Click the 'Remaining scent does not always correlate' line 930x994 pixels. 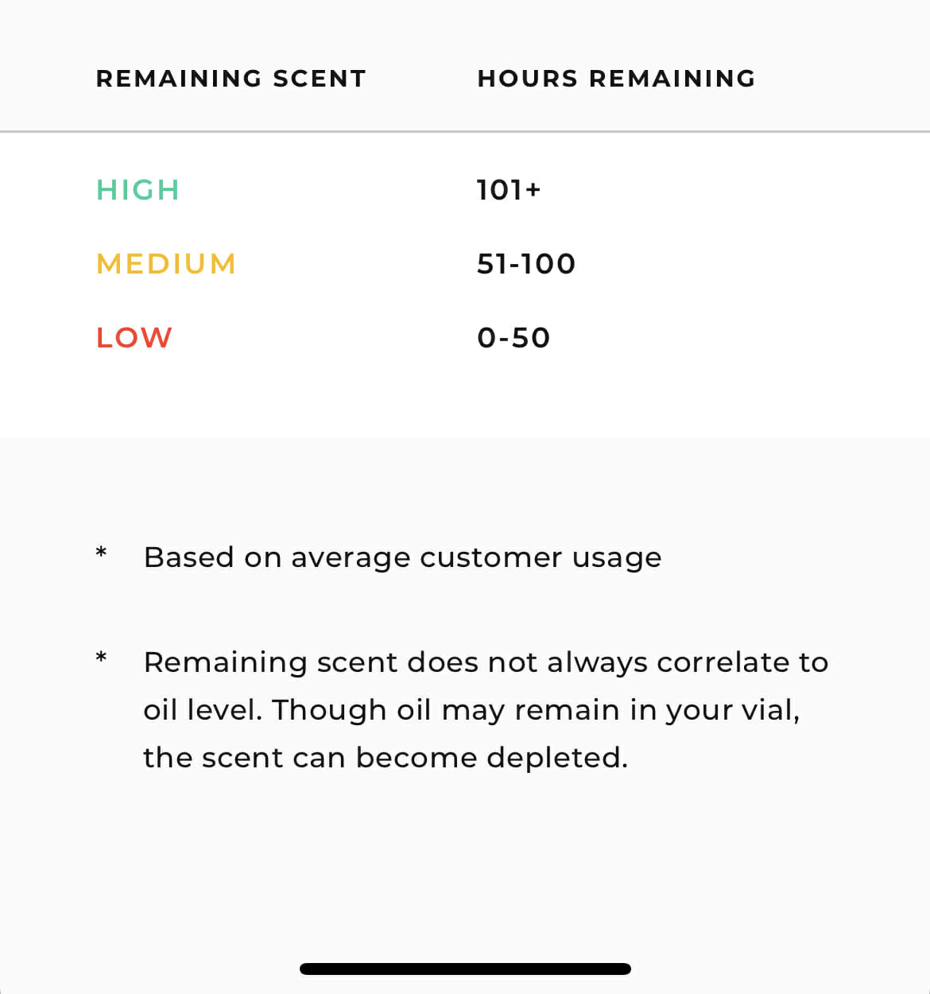(x=486, y=662)
